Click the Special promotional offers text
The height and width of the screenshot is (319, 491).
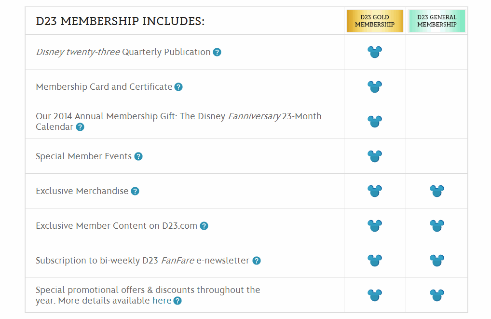coord(148,295)
